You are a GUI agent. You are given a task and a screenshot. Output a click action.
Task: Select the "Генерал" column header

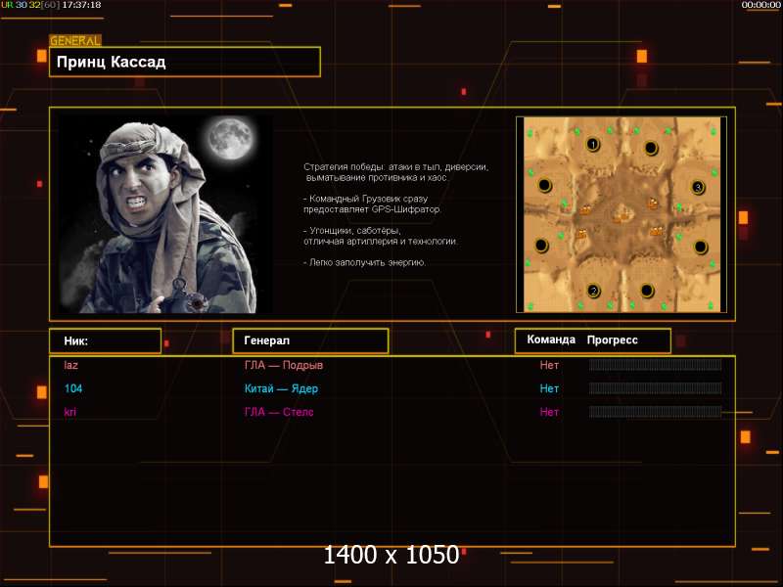(x=310, y=340)
